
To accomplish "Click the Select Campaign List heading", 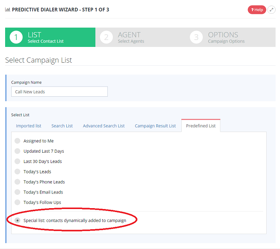I will click(38, 60).
